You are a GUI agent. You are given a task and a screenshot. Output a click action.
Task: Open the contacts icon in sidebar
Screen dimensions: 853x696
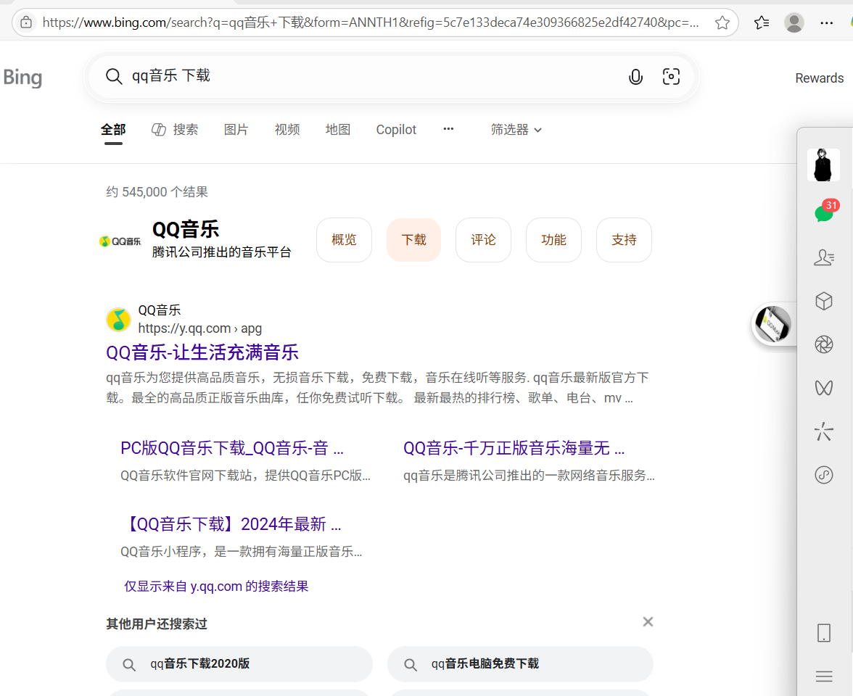tap(824, 257)
